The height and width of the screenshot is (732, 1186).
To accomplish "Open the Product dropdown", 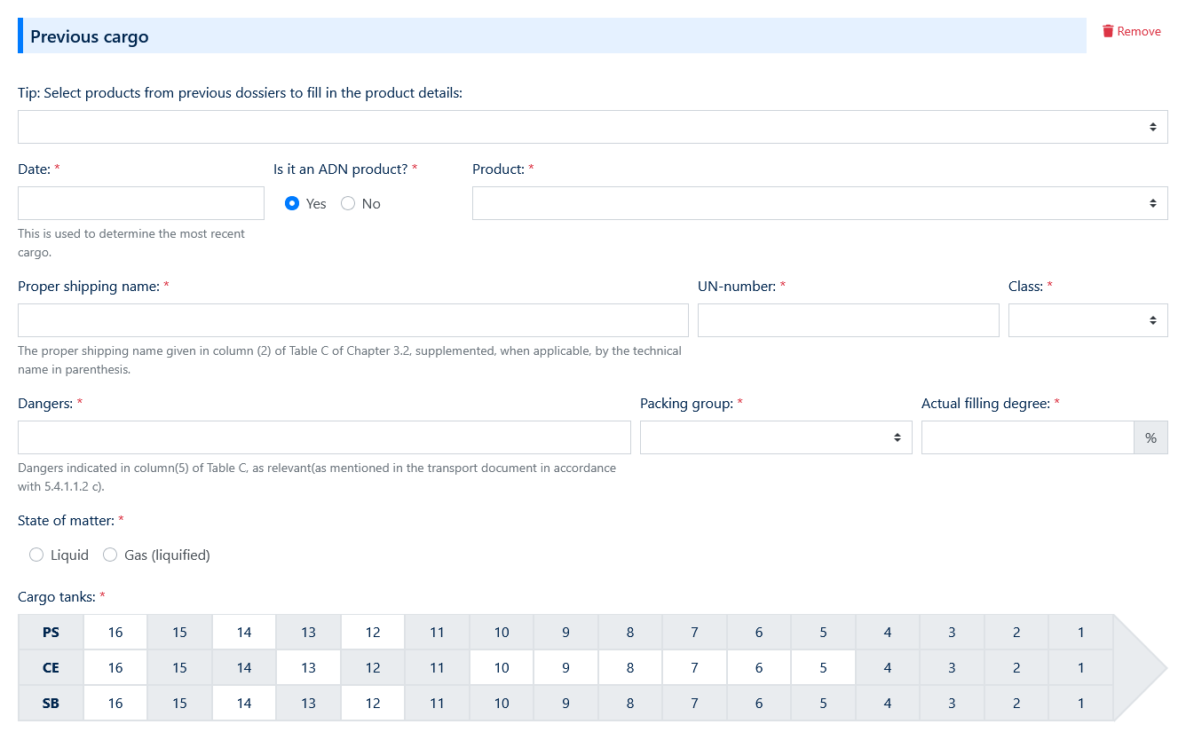I will coord(818,203).
